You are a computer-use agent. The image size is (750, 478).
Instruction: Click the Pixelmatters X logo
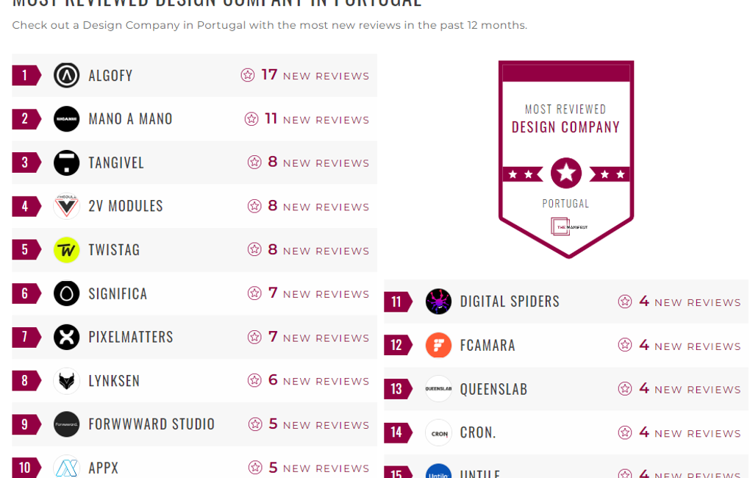point(67,337)
